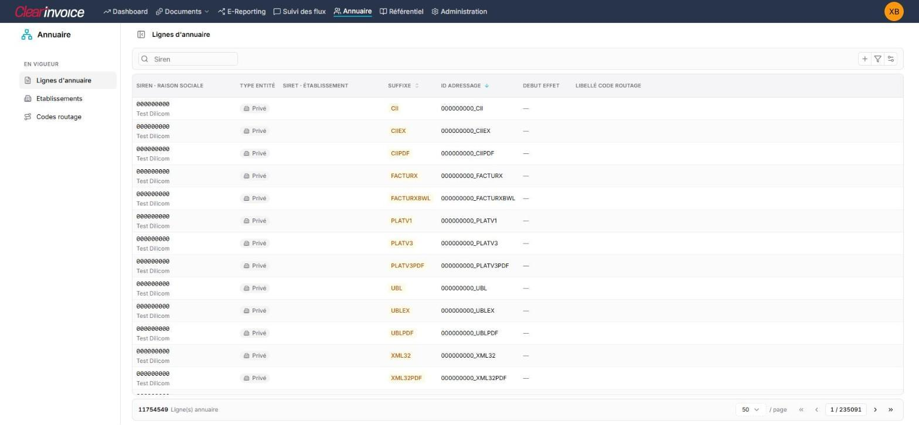Select the PLATV1 suffix badge
The width and height of the screenshot is (919, 425).
pos(401,221)
